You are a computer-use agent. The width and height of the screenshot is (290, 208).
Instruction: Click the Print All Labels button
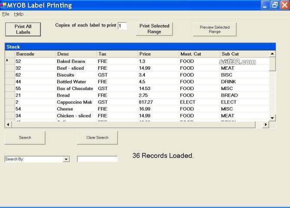[23, 29]
